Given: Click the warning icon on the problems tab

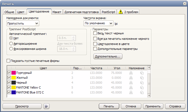Looking at the screenshot, I should (120, 12).
